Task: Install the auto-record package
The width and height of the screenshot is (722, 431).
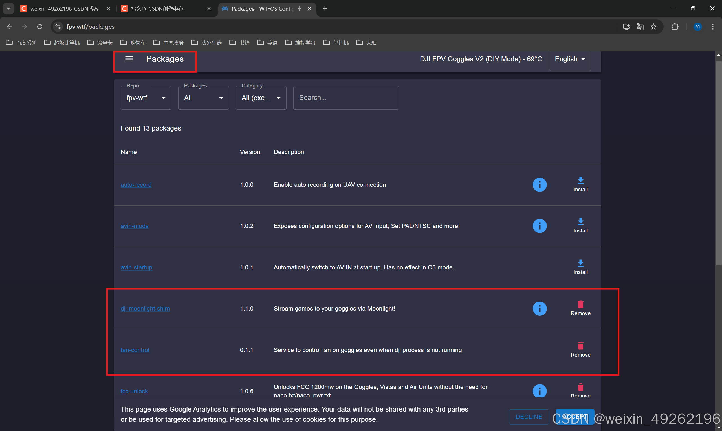Action: [x=580, y=184]
